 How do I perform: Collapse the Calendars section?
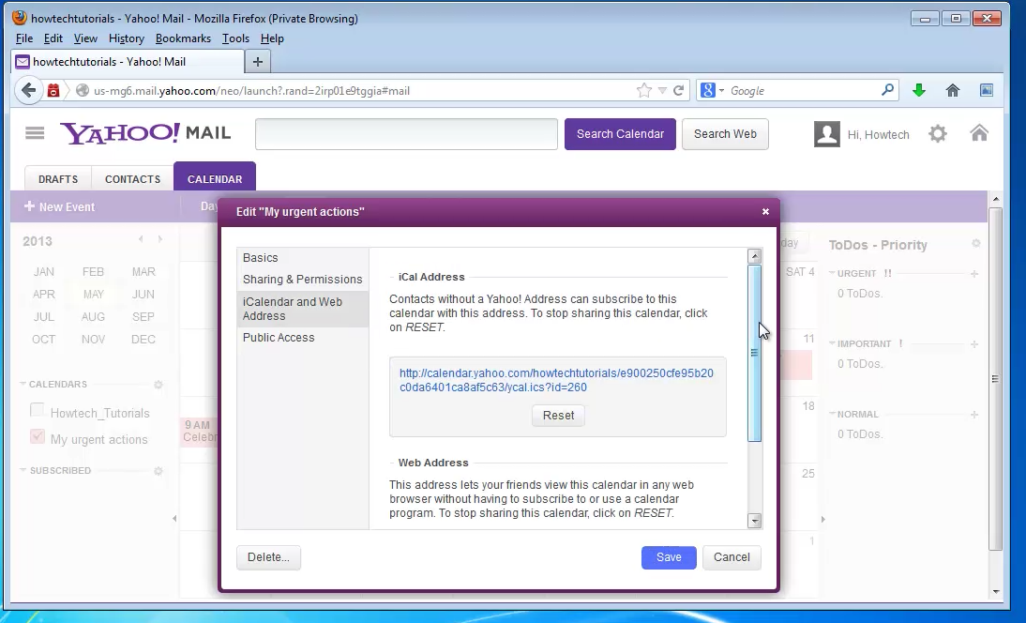point(23,384)
